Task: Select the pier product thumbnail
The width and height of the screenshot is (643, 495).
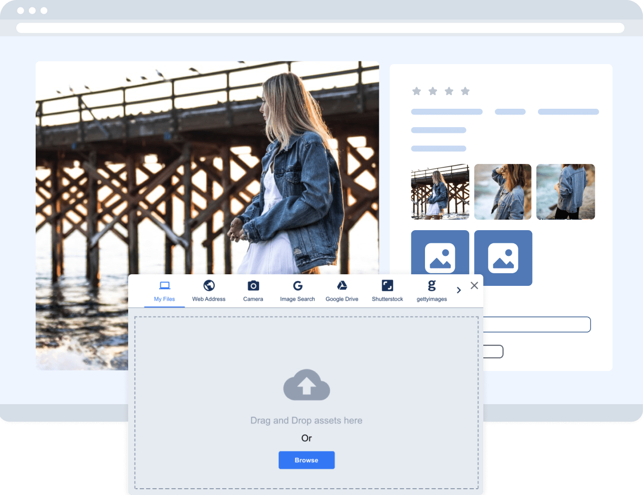Action: (x=440, y=191)
